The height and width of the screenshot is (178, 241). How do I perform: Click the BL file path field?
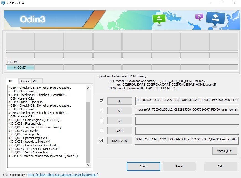click(187, 101)
